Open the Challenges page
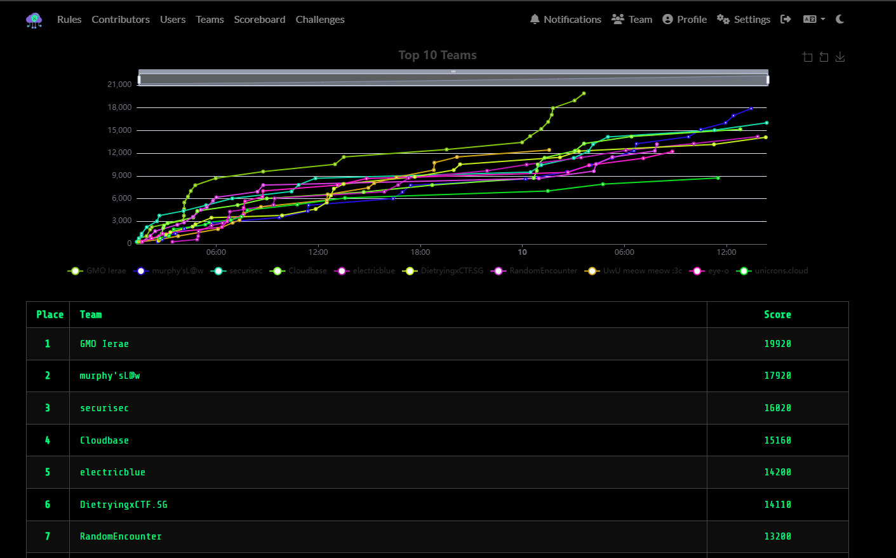 [320, 20]
